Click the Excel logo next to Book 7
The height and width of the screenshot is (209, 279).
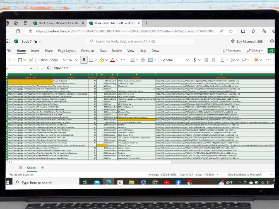point(16,41)
